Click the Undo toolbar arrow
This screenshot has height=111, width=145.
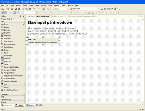point(34,9)
